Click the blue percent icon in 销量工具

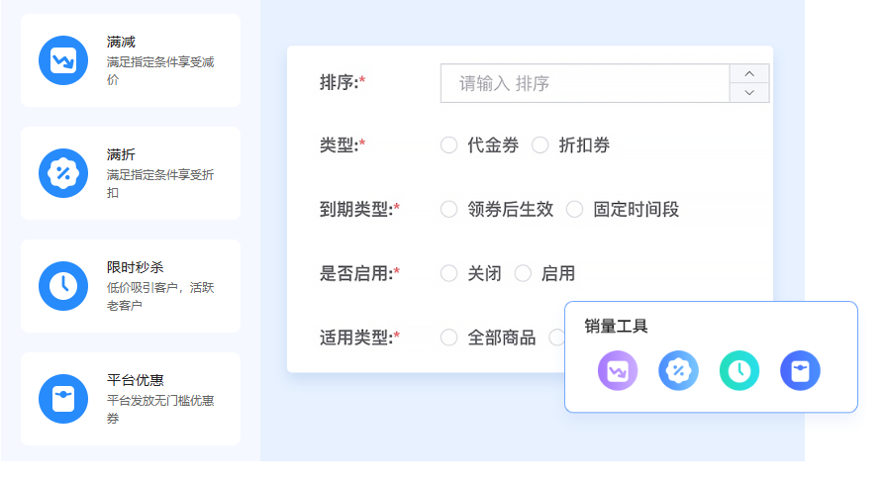pos(678,371)
